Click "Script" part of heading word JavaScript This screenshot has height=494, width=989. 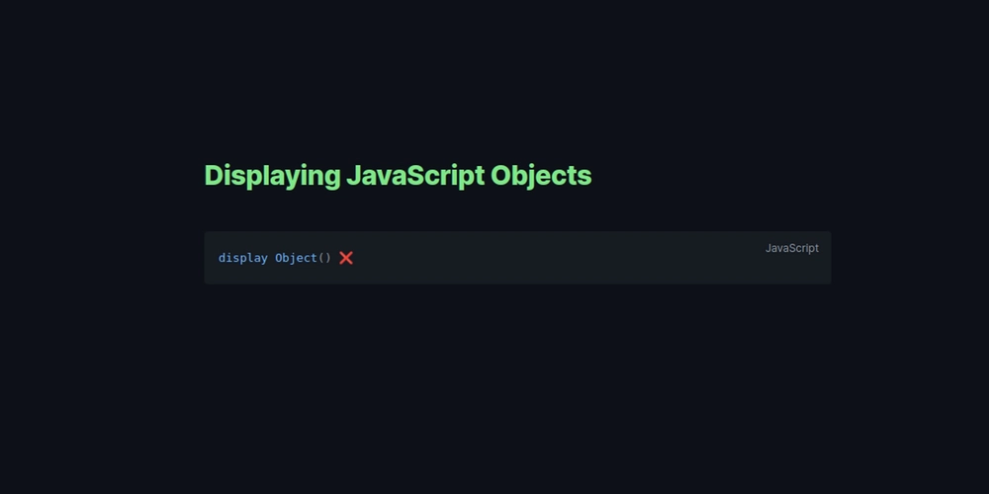pyautogui.click(x=445, y=176)
